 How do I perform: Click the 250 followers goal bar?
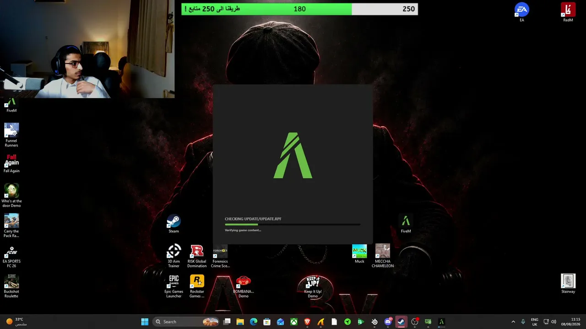(x=299, y=9)
